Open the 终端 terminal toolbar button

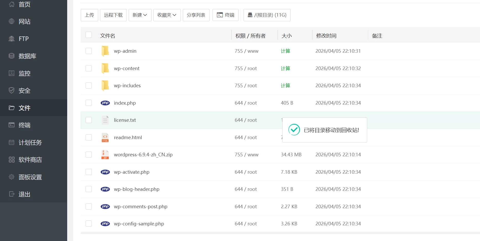225,15
